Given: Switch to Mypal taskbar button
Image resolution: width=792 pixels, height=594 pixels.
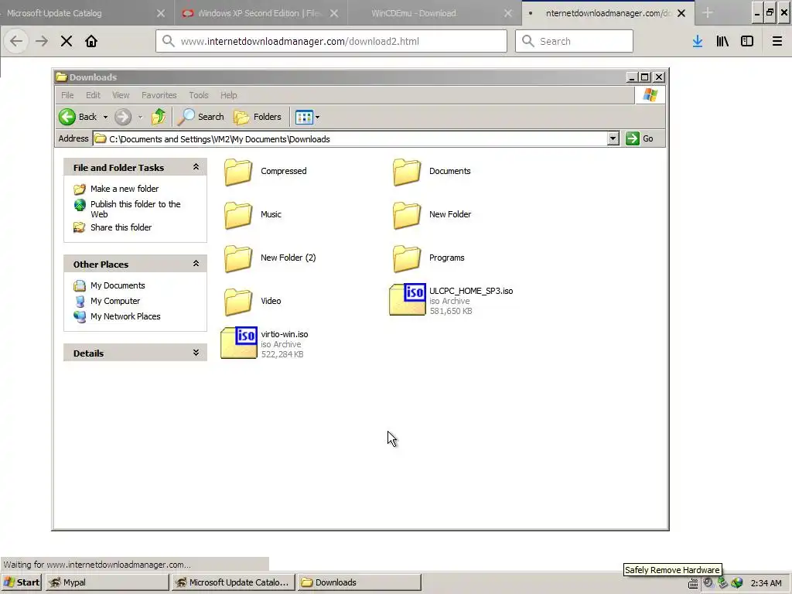Looking at the screenshot, I should pos(107,582).
